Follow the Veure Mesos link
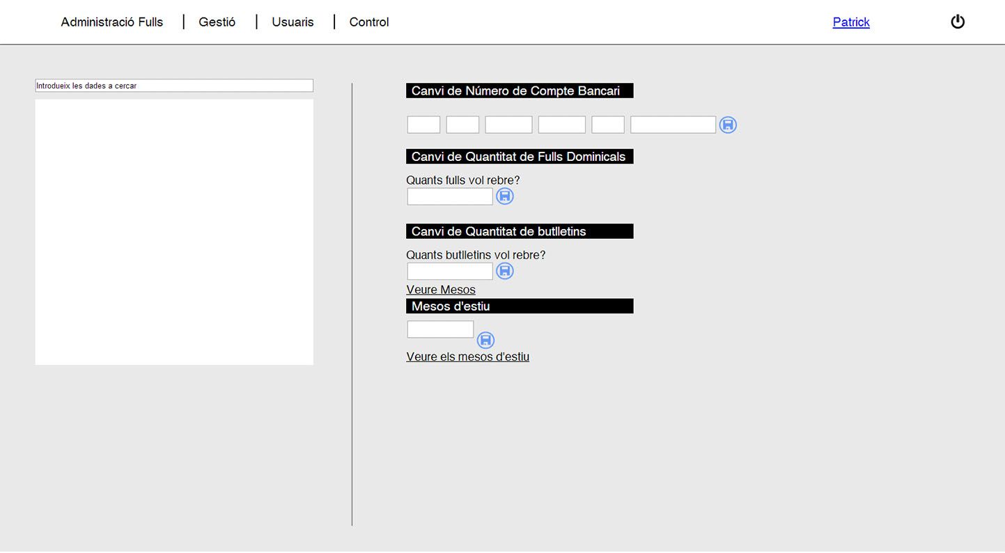 point(441,290)
